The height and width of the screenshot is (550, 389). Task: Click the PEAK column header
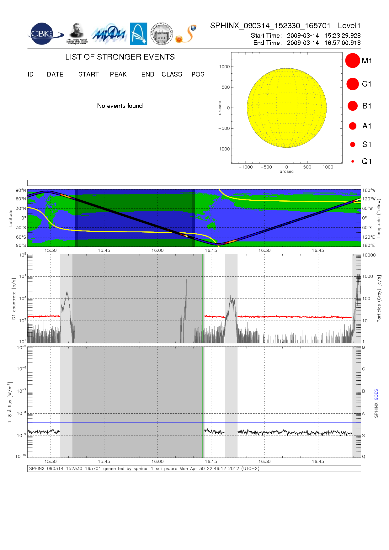118,74
